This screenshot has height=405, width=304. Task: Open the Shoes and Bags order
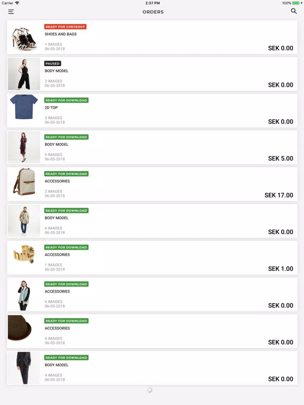pos(152,37)
